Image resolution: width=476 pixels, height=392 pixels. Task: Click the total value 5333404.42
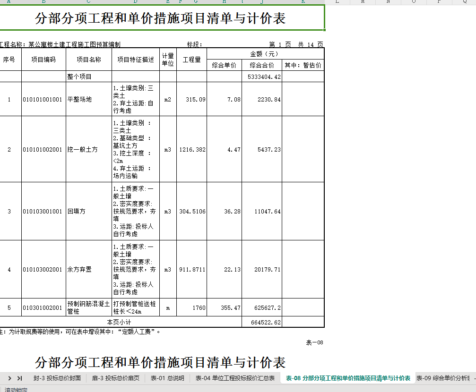click(x=262, y=77)
